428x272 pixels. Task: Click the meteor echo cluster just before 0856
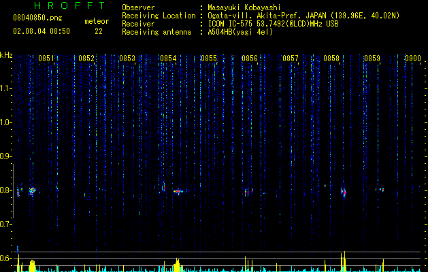(x=248, y=192)
